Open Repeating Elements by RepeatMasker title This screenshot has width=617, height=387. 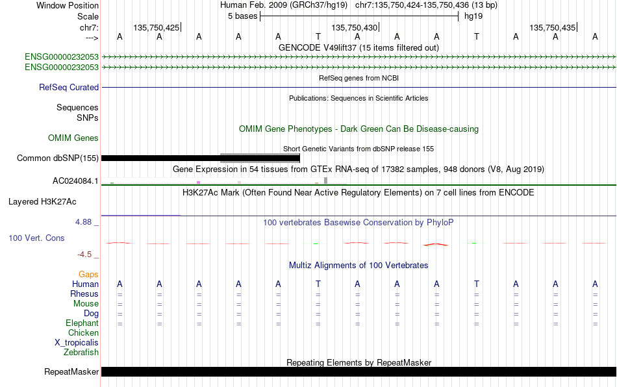(x=359, y=362)
